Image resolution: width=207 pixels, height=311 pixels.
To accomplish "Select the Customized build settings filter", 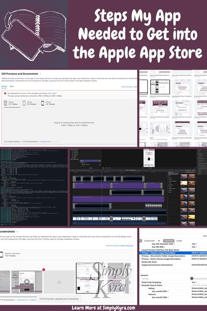I will [149, 241].
